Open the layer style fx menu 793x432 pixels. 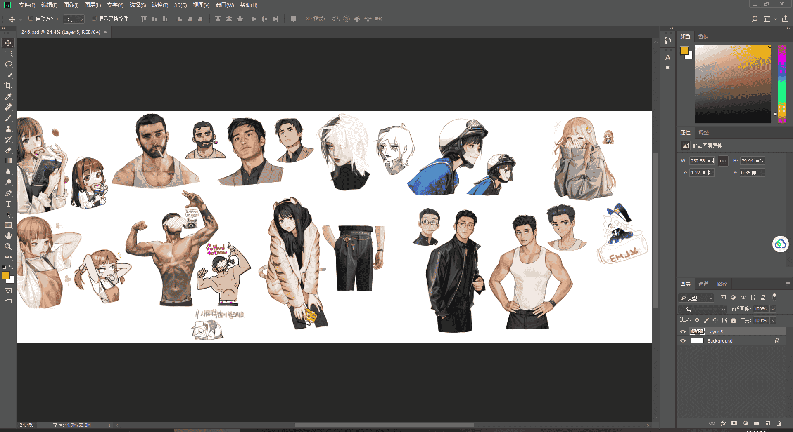(723, 423)
